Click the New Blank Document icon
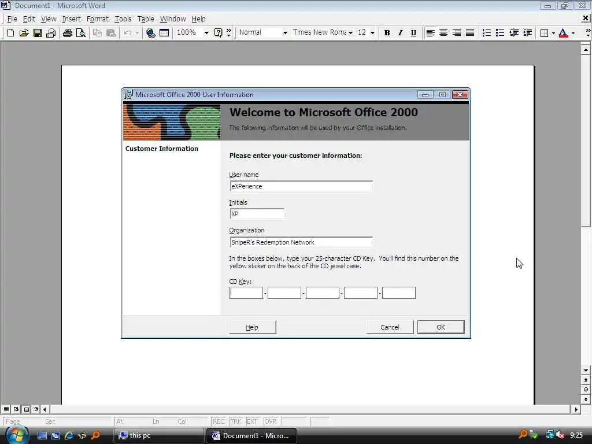The image size is (592, 444). (x=10, y=33)
